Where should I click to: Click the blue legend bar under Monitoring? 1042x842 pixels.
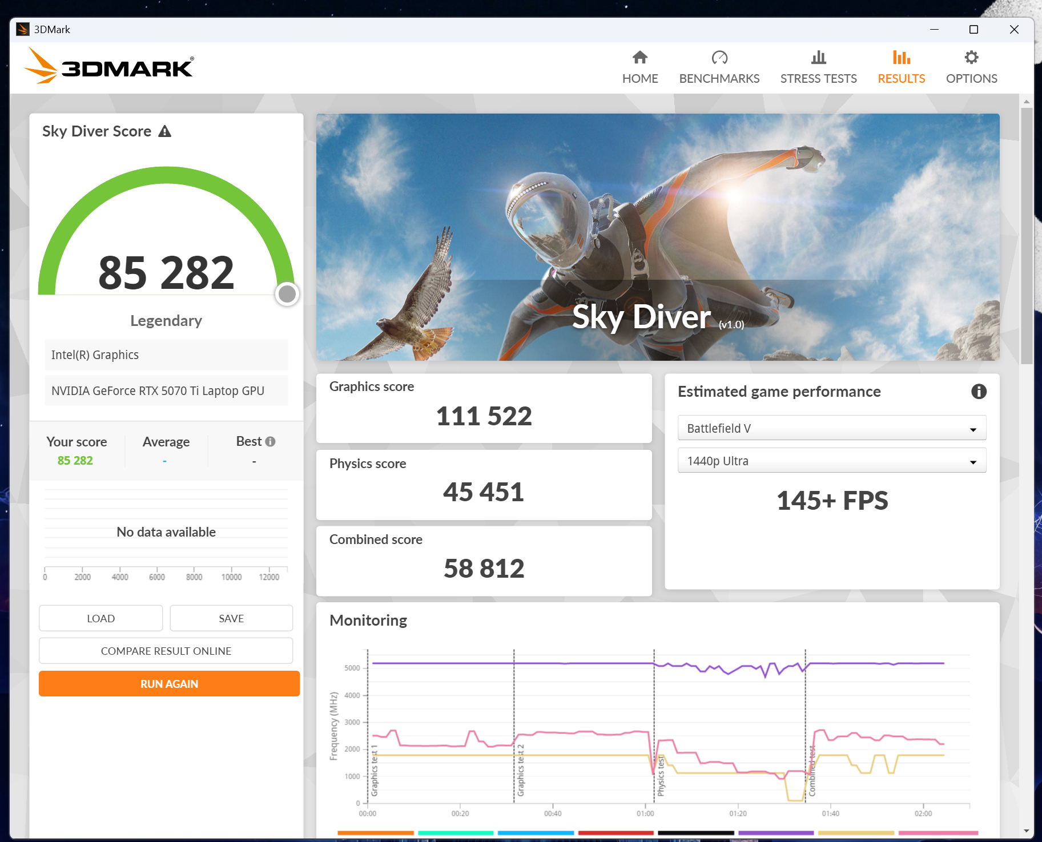pos(536,833)
